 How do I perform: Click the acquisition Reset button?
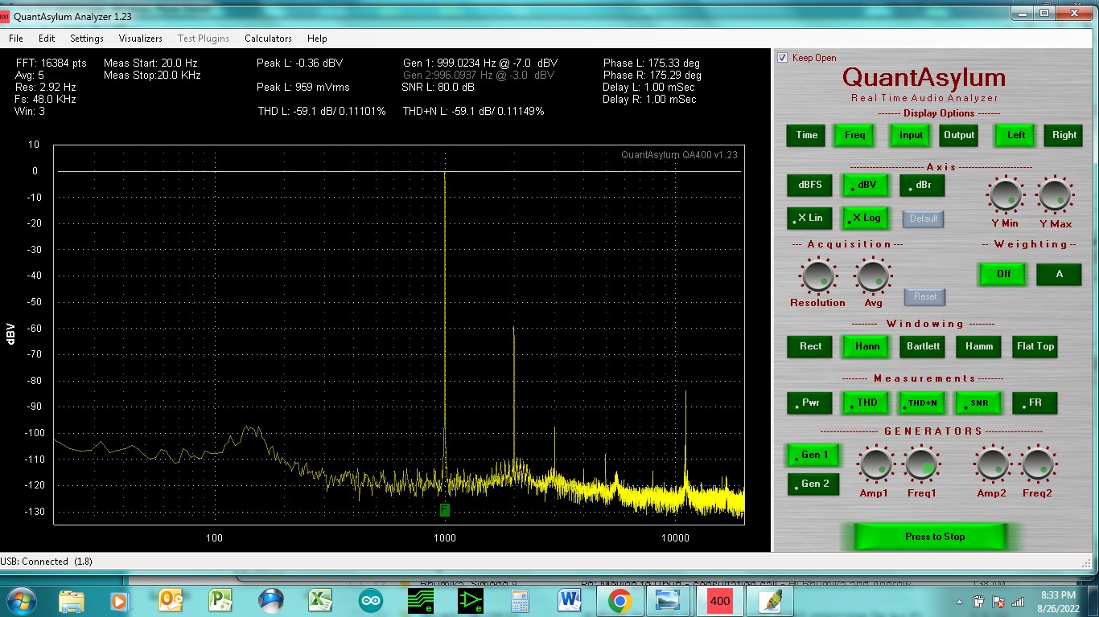click(x=924, y=296)
